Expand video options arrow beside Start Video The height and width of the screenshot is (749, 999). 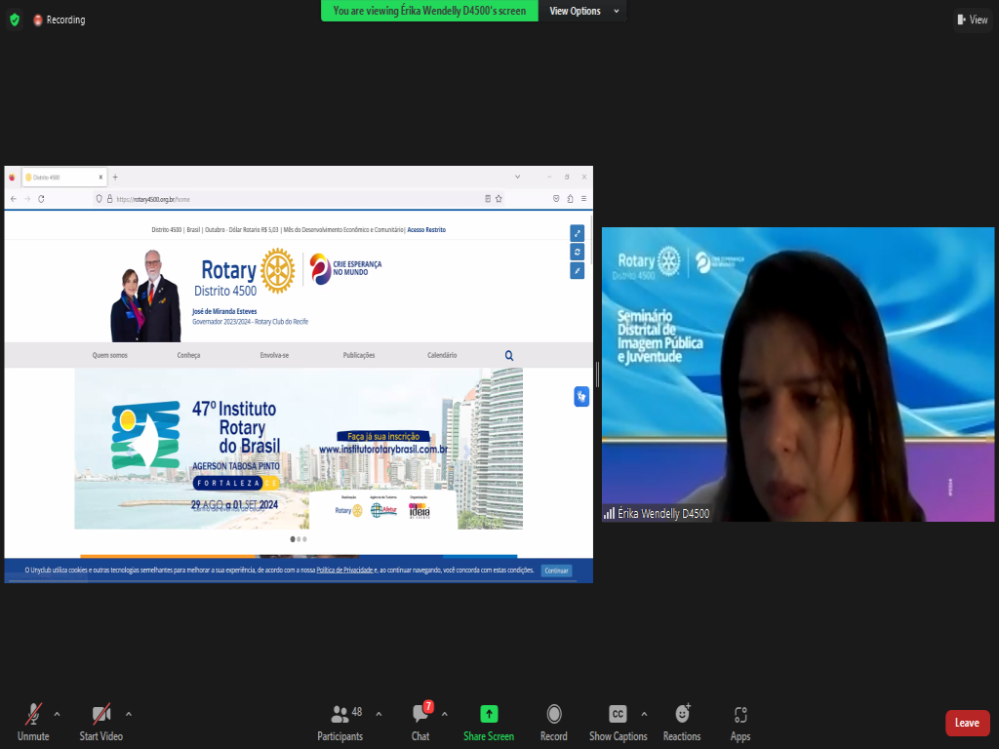[128, 713]
